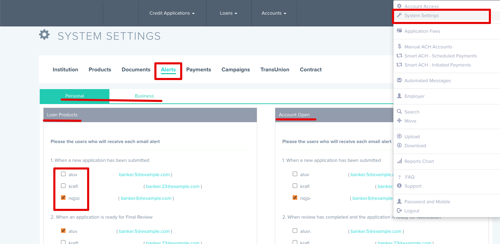Check aluv under Account Open Notification alert
This screenshot has width=500, height=244.
[x=295, y=231]
